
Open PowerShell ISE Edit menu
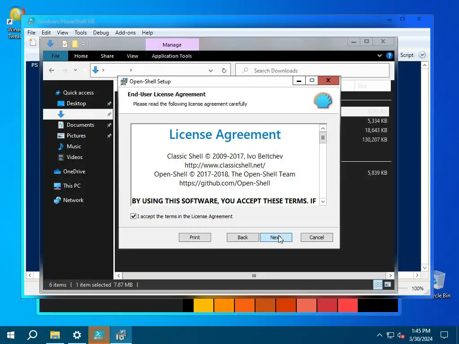click(46, 32)
